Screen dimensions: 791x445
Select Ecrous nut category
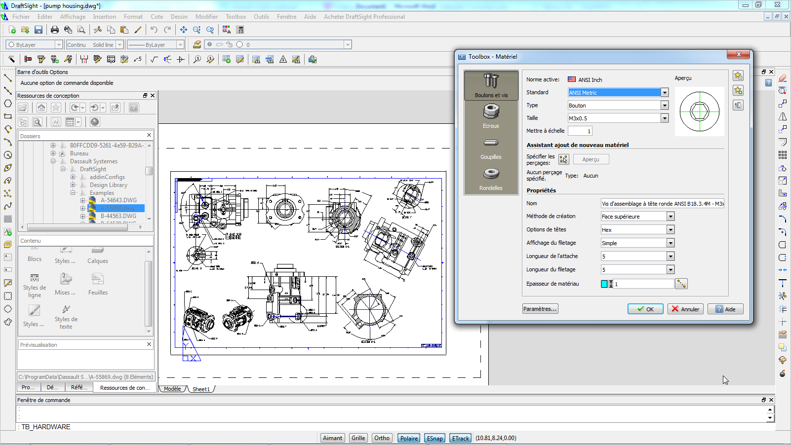tap(491, 116)
